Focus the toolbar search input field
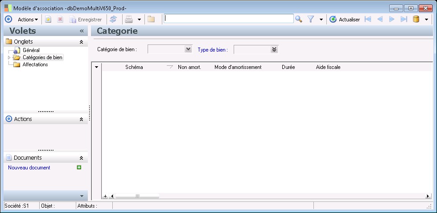This screenshot has height=213, width=437. pyautogui.click(x=228, y=19)
